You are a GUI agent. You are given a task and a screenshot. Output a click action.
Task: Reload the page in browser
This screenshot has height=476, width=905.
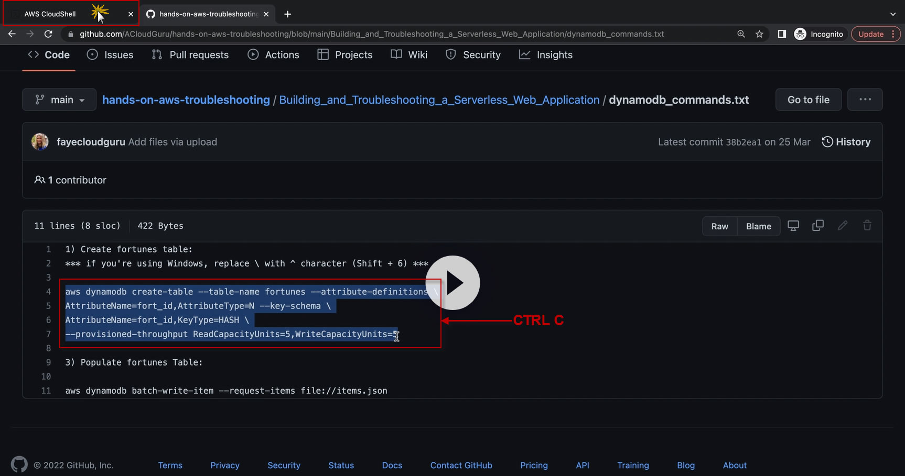pos(48,34)
